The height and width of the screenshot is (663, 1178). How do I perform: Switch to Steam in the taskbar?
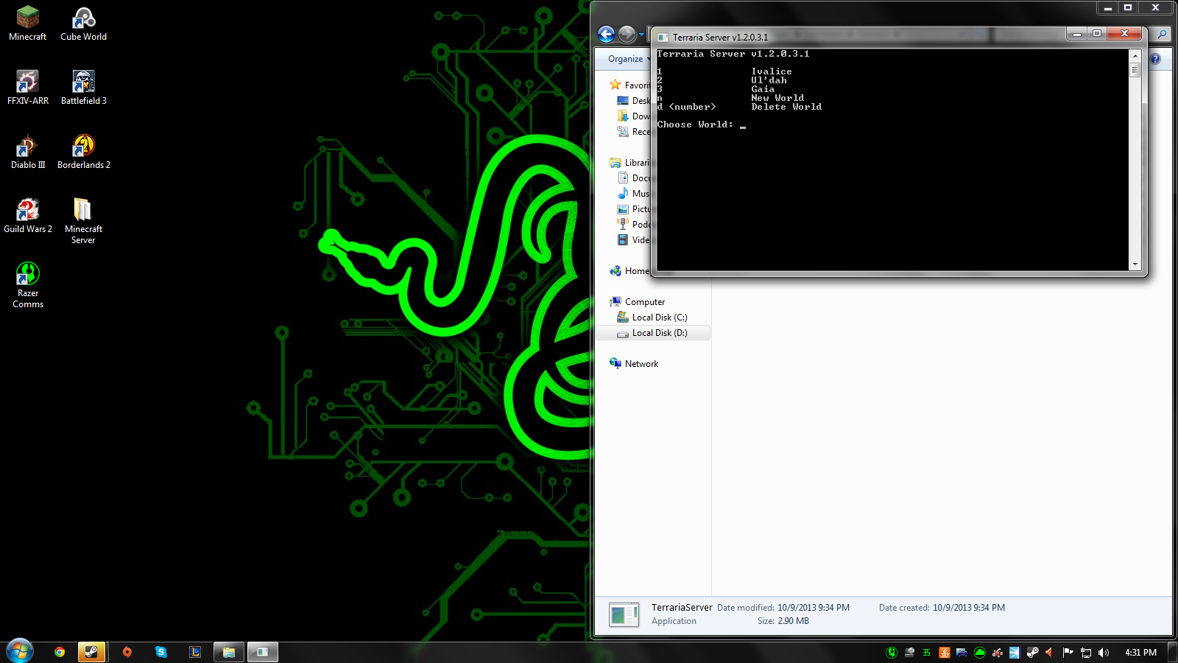tap(91, 652)
